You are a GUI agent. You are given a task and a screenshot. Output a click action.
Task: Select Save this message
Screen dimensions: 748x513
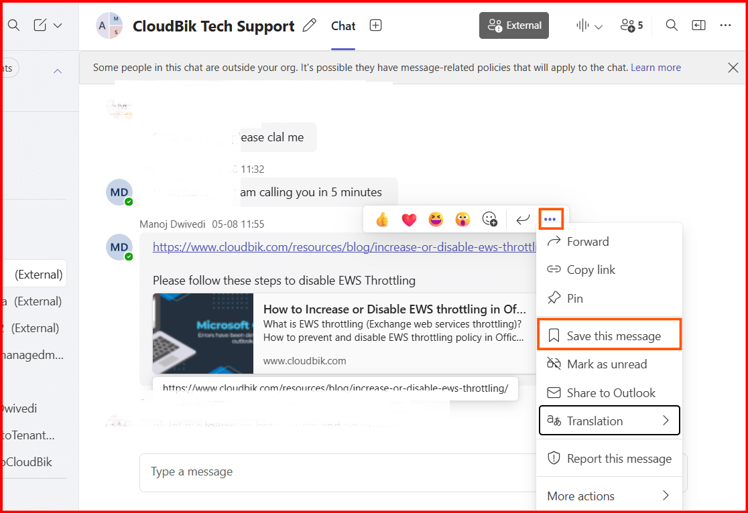coord(609,336)
